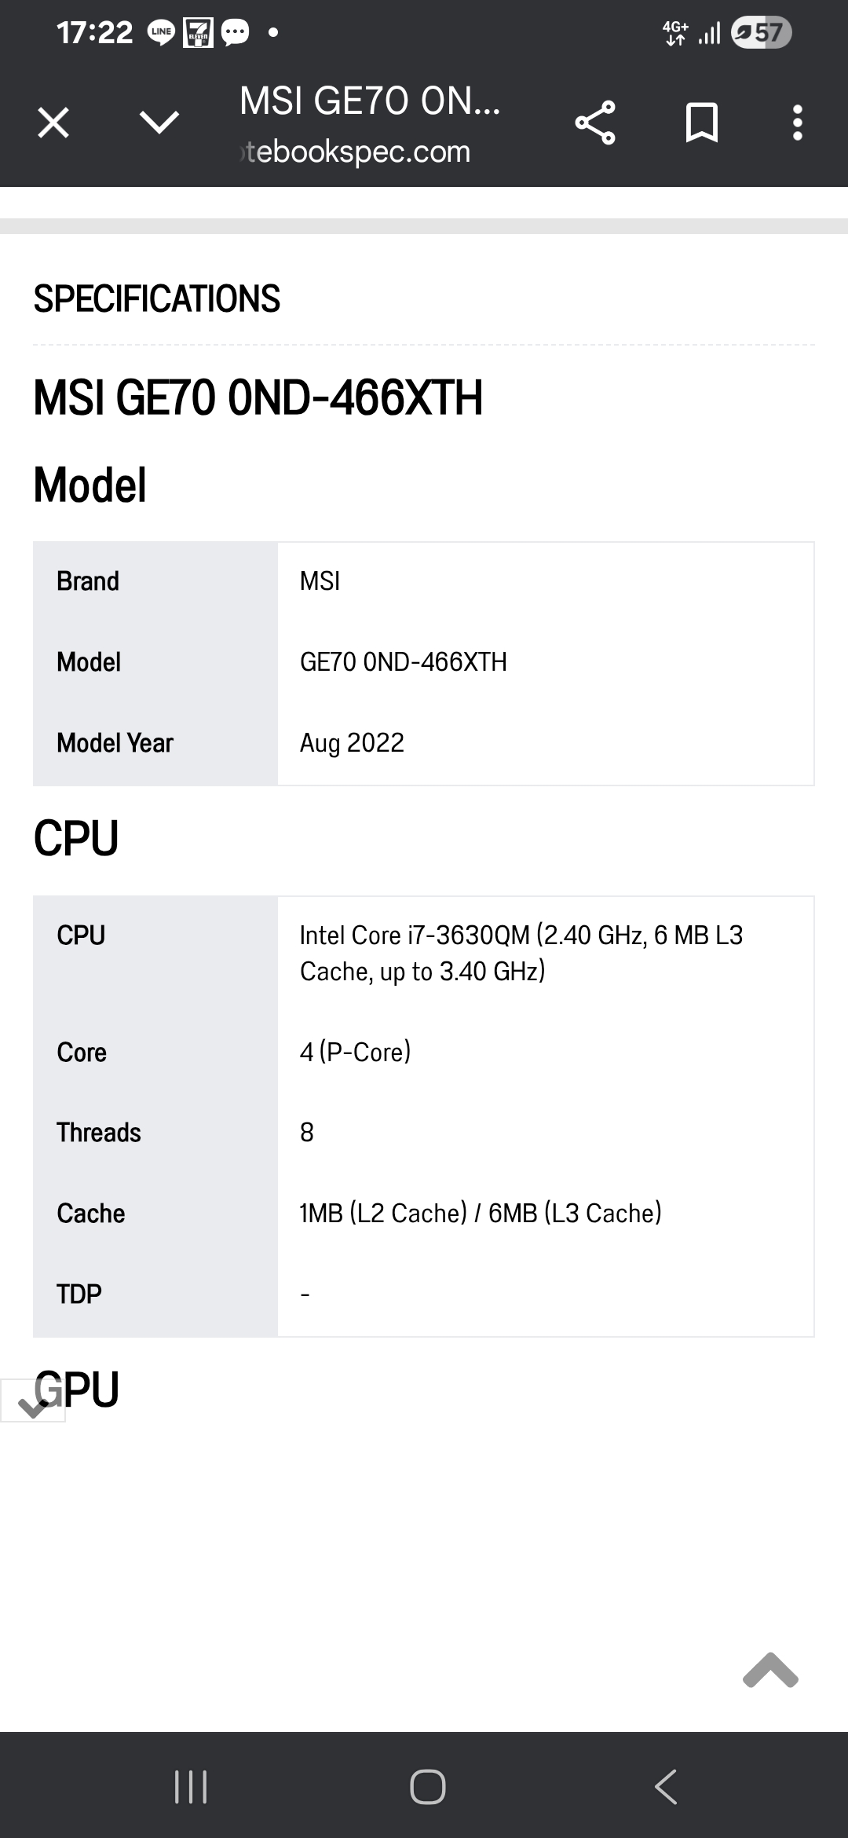Open the LINE notification icon

[162, 33]
